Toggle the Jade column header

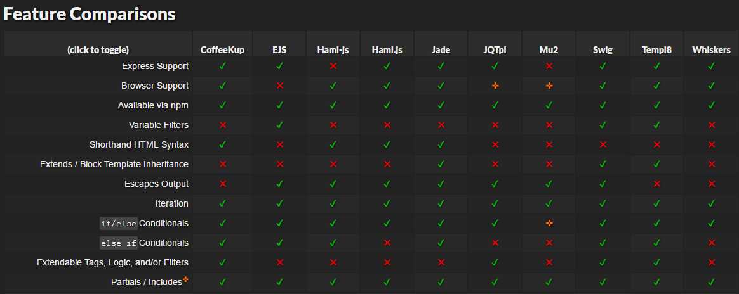[441, 50]
